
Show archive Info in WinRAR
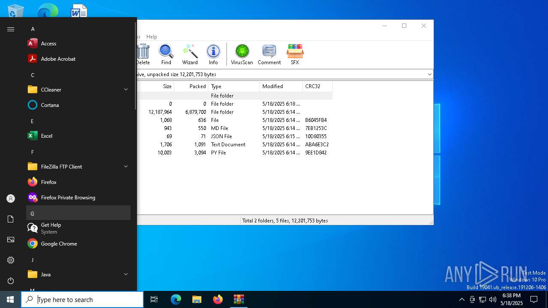pyautogui.click(x=213, y=54)
